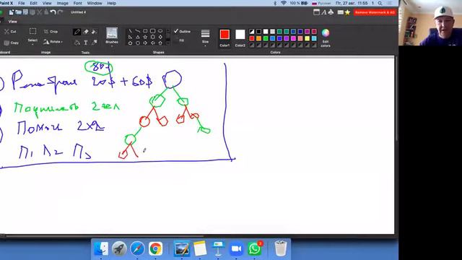
Task: Select the Rounded rectangle shape
Action: tap(152, 31)
